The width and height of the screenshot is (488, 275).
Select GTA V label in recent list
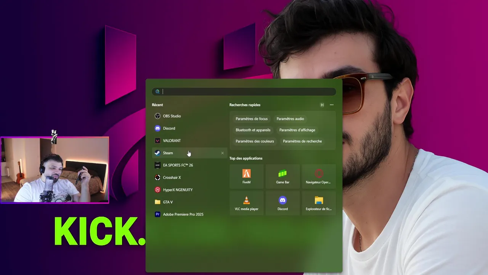[168, 202]
